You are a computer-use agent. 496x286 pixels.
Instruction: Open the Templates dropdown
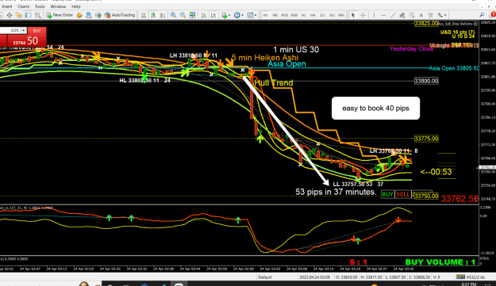pos(252,15)
